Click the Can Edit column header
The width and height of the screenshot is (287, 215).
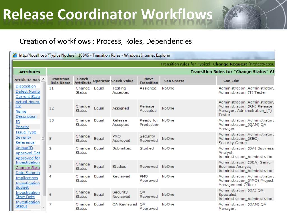pyautogui.click(x=246, y=81)
